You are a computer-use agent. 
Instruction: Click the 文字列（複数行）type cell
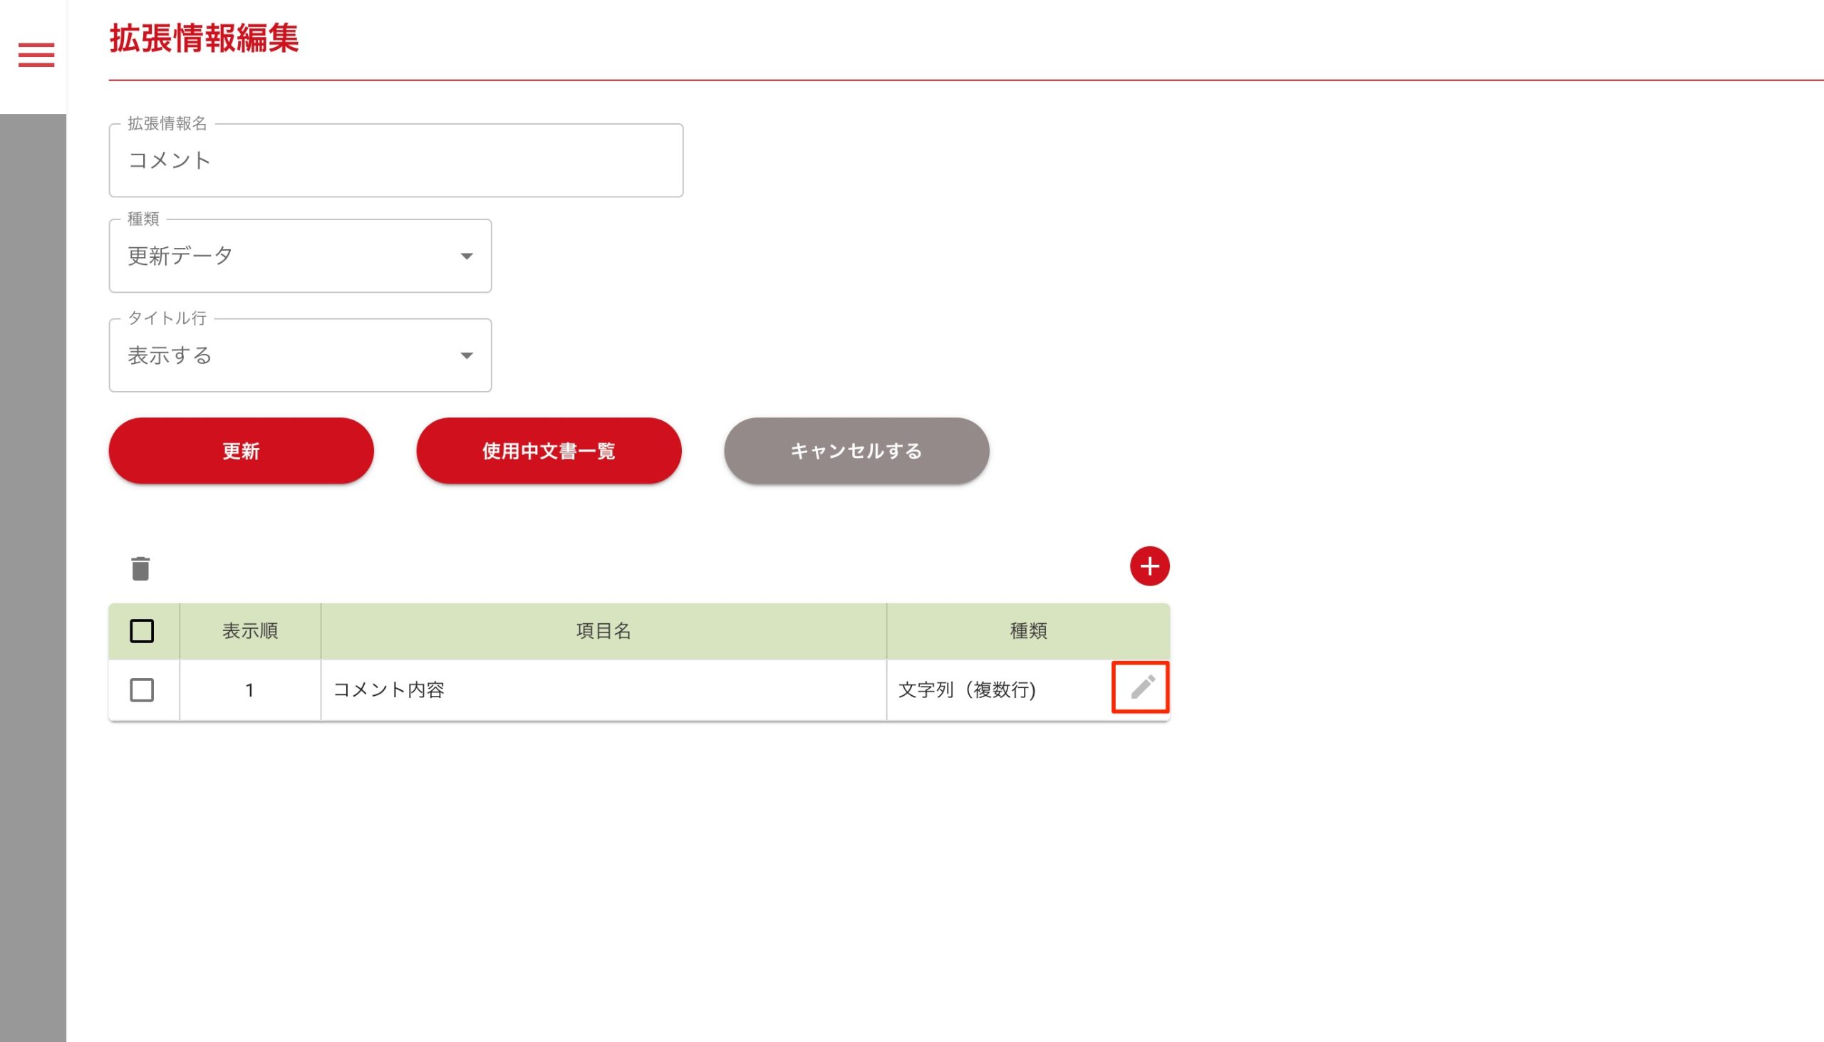(x=967, y=690)
